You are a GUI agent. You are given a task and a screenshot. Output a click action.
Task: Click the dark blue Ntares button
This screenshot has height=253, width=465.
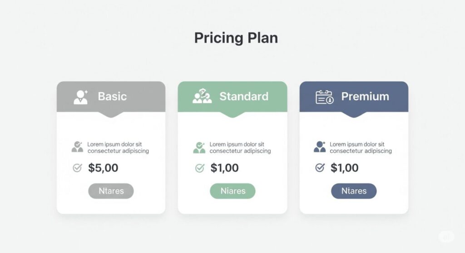coord(354,191)
